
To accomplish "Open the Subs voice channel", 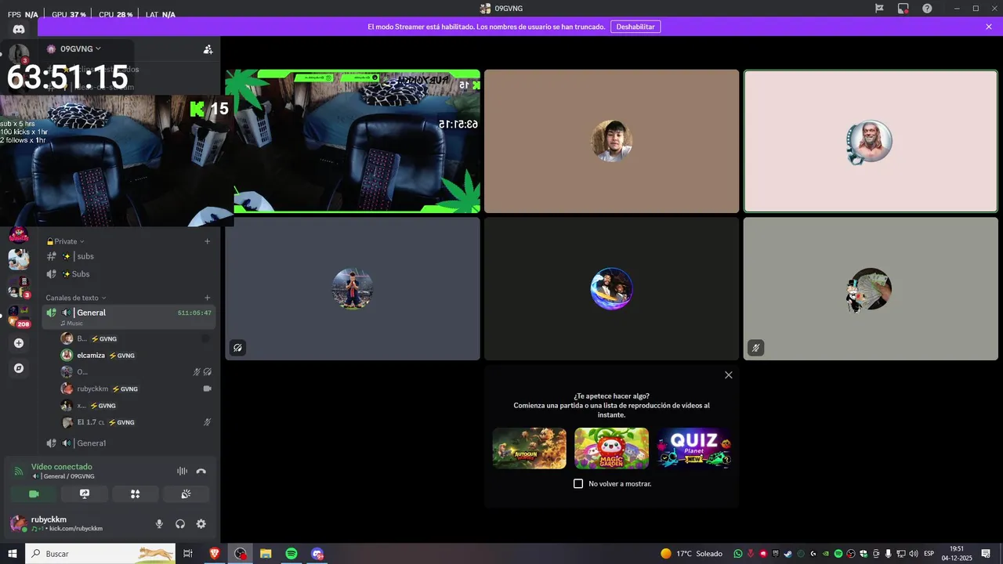I will point(129,274).
